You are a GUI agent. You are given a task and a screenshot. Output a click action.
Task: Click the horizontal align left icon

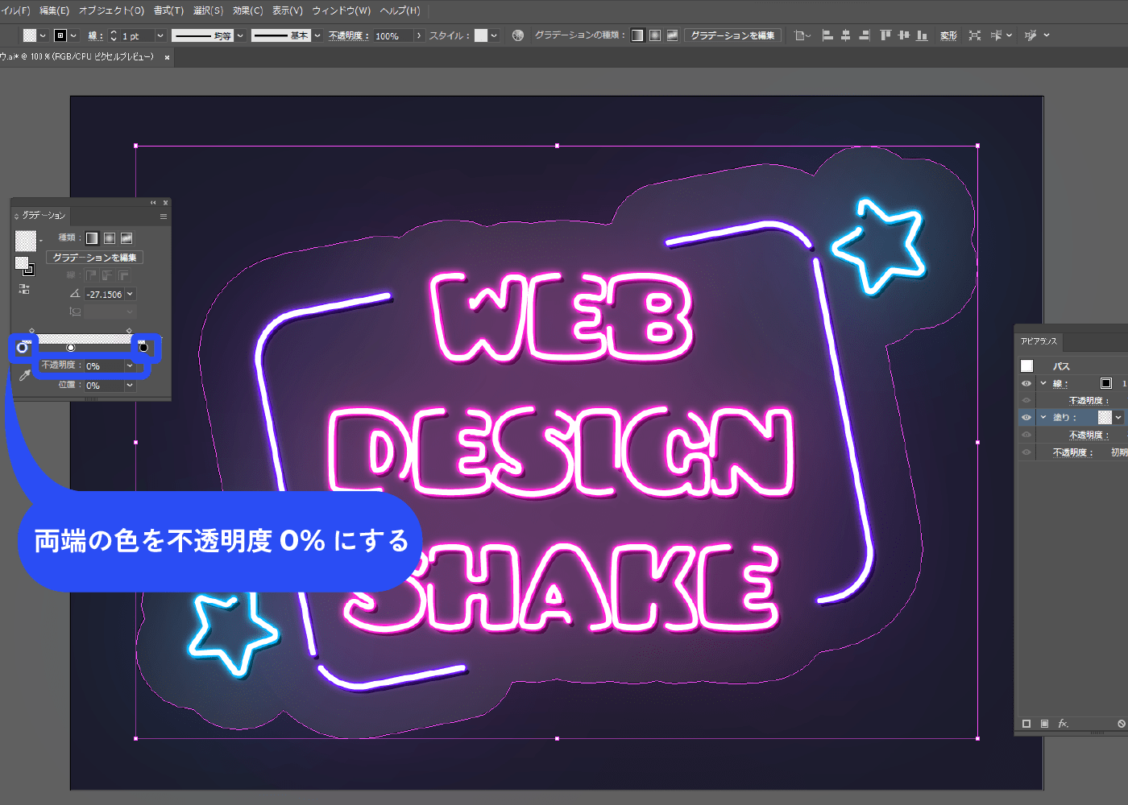pyautogui.click(x=827, y=35)
